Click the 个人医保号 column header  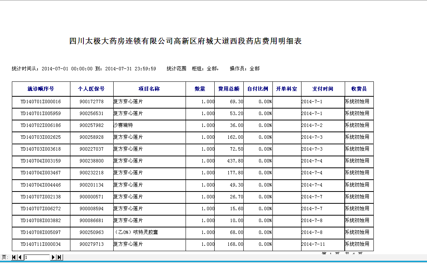coord(91,89)
